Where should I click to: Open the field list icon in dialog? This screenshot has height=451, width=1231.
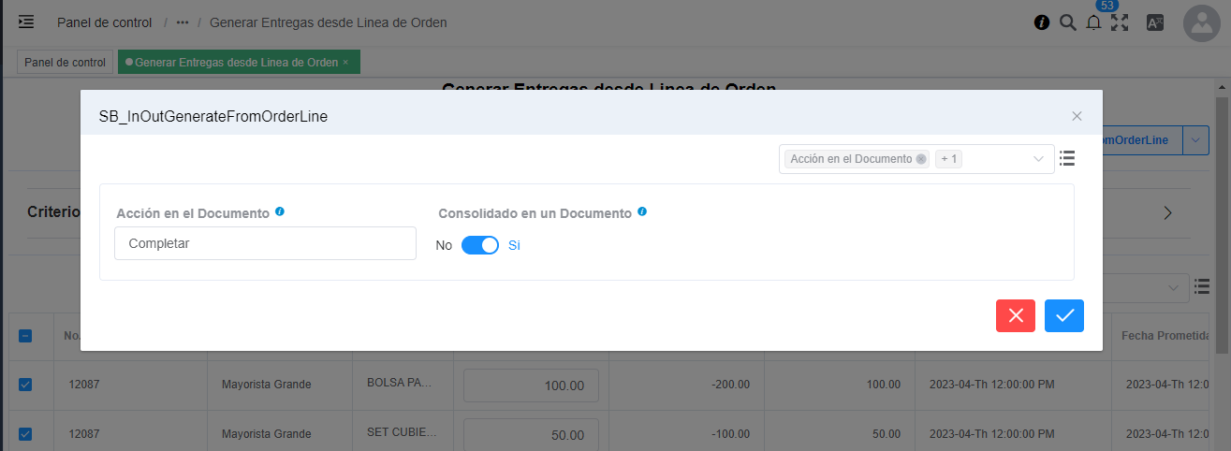[x=1067, y=159]
